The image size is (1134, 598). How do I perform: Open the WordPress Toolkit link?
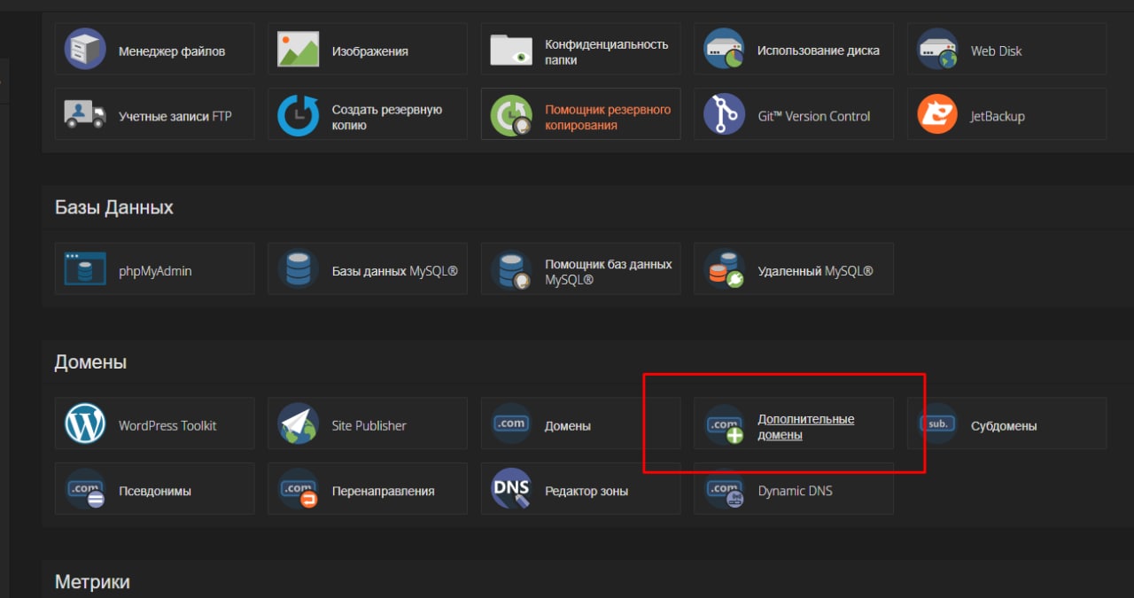coord(167,425)
